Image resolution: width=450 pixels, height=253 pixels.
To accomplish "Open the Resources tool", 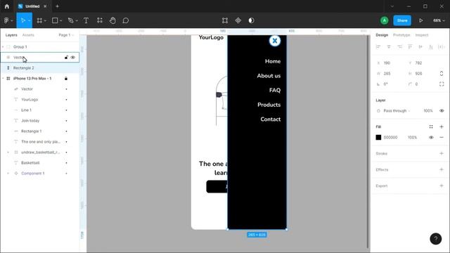I will [x=100, y=20].
